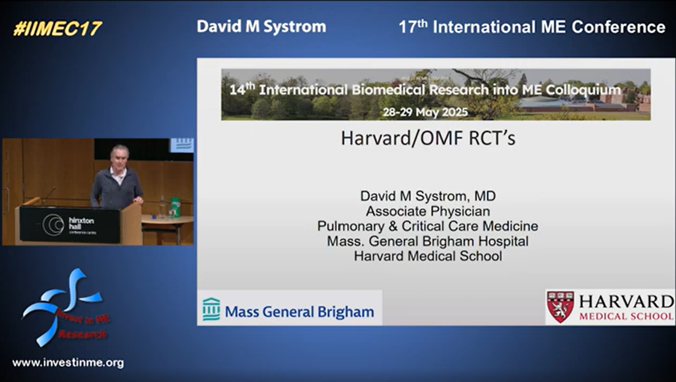The width and height of the screenshot is (676, 382).
Task: Click "David M Systrom, MD" on slide
Action: [x=428, y=197]
